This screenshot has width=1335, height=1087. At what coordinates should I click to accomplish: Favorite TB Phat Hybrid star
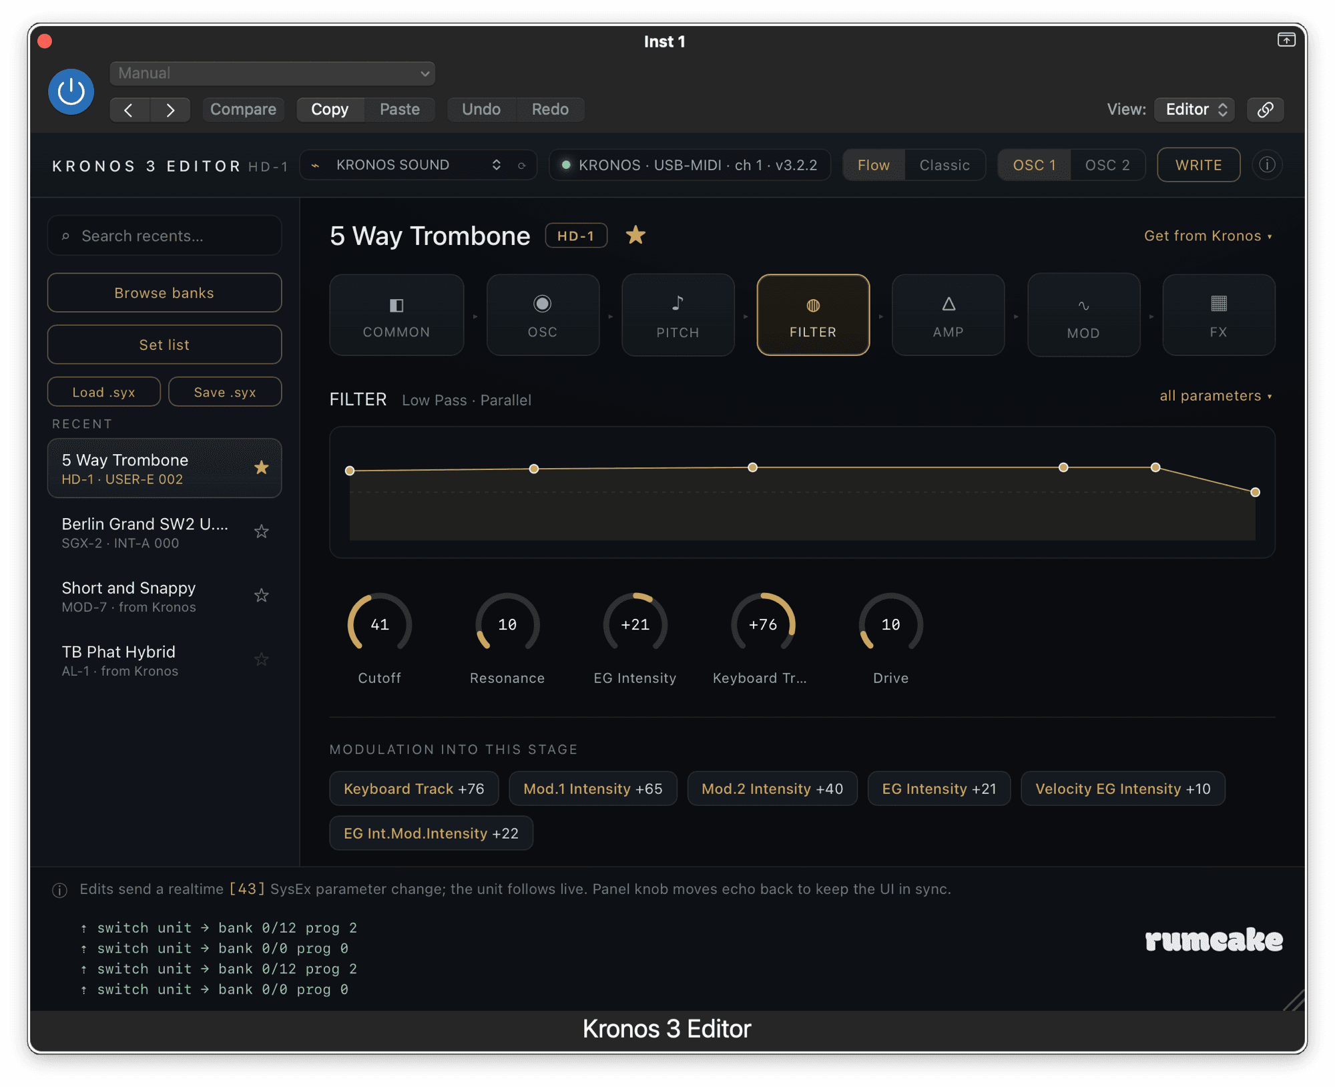(262, 660)
